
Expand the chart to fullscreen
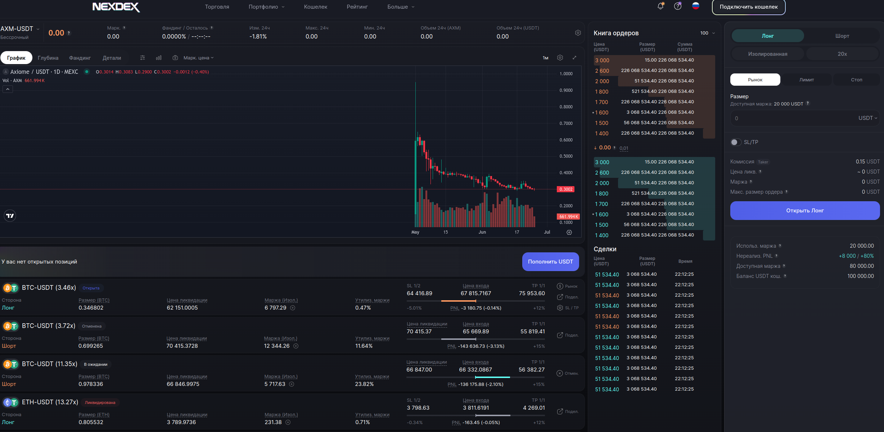pos(574,58)
